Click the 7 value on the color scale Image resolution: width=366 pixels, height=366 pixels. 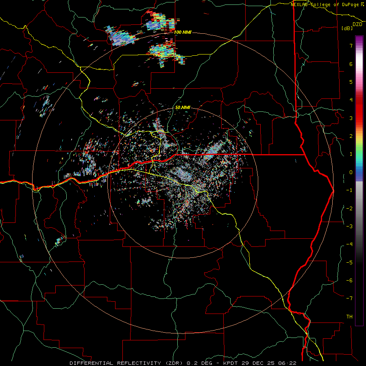point(351,46)
